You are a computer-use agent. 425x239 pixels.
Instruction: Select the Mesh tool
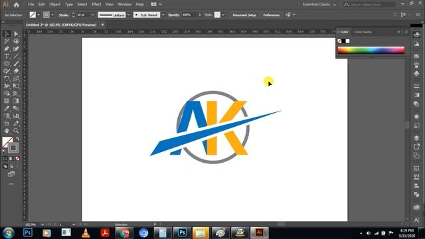point(7,101)
